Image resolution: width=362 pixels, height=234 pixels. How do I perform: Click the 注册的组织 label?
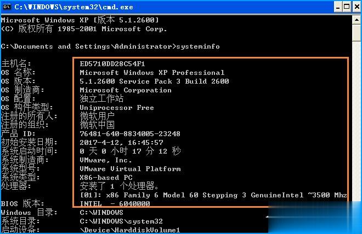point(25,125)
